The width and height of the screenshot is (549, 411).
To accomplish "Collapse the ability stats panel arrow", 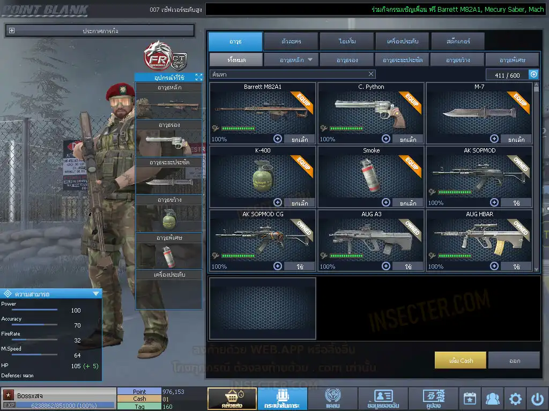I will pyautogui.click(x=95, y=293).
